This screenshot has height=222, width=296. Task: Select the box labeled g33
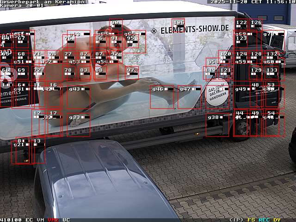79,125
